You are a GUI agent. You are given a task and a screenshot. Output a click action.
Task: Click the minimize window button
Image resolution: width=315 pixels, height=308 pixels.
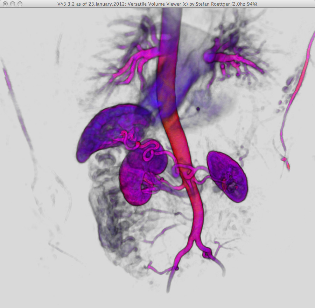tap(13, 4)
